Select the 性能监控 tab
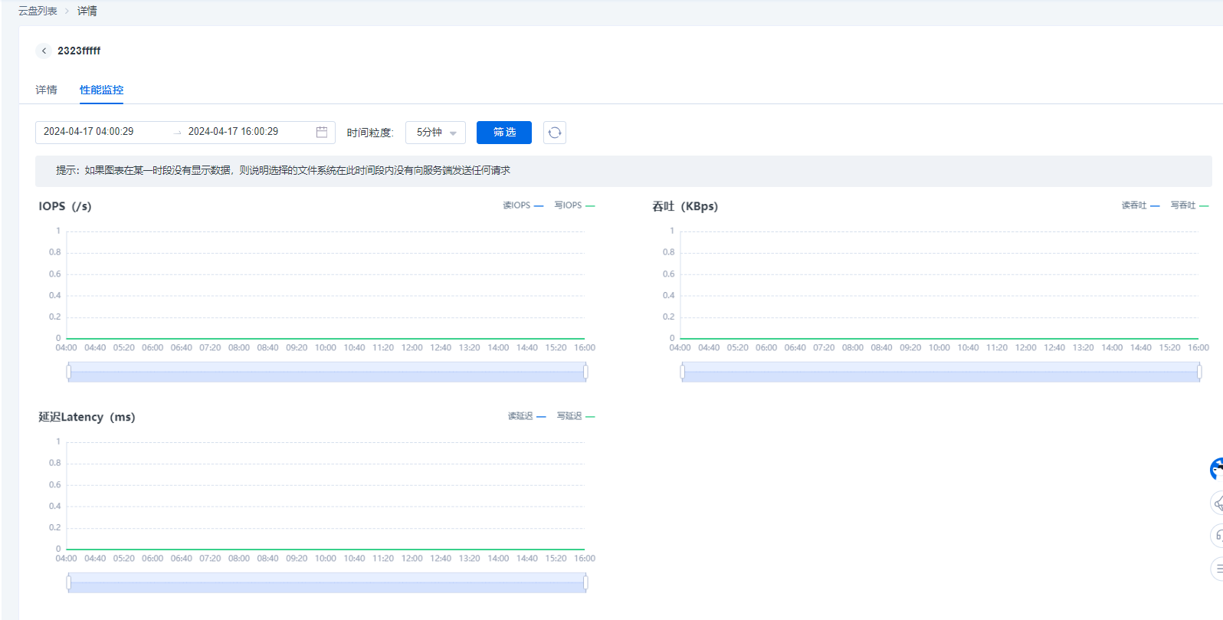This screenshot has height=620, width=1223. [101, 90]
